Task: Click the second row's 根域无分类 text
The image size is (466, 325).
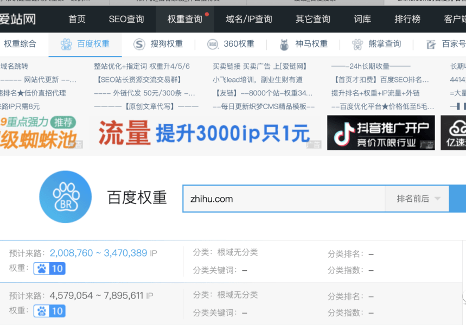Action: pyautogui.click(x=238, y=295)
